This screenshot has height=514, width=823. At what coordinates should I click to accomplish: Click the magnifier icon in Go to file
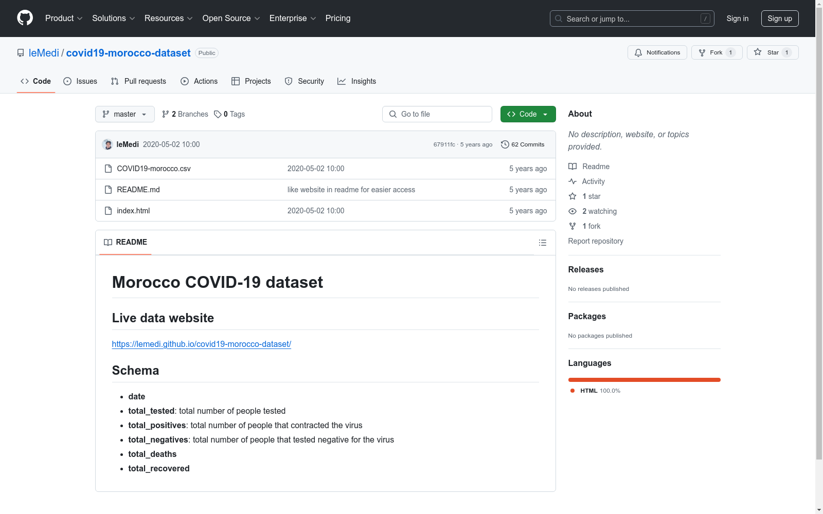393,114
